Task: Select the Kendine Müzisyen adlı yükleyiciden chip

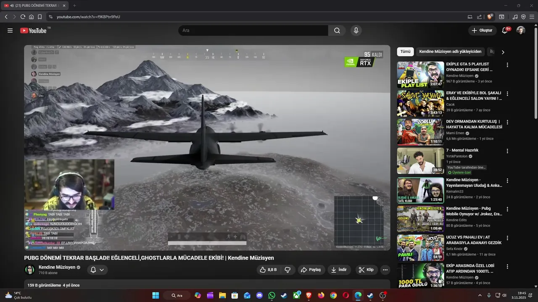Action: (450, 52)
